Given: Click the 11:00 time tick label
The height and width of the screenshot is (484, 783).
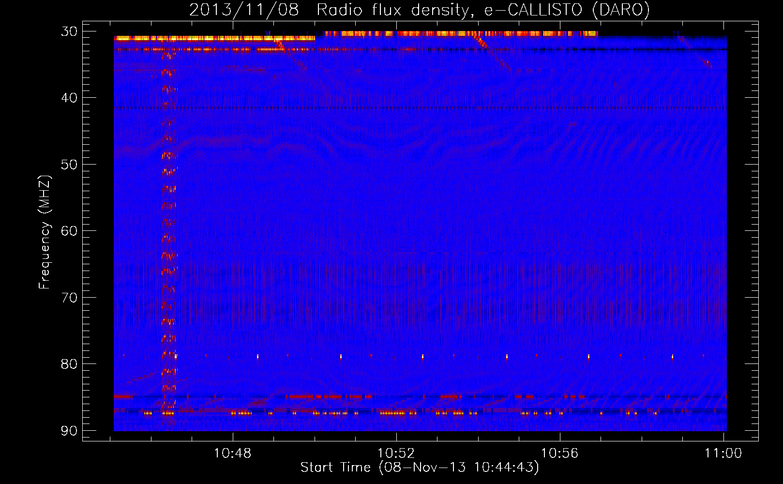Looking at the screenshot, I should pos(723,454).
